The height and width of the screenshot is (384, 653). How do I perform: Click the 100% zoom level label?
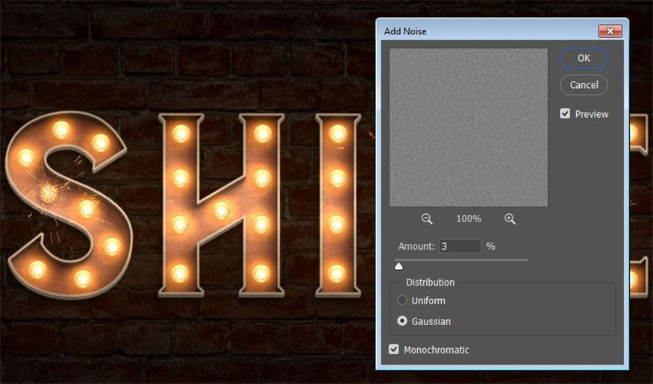click(469, 218)
